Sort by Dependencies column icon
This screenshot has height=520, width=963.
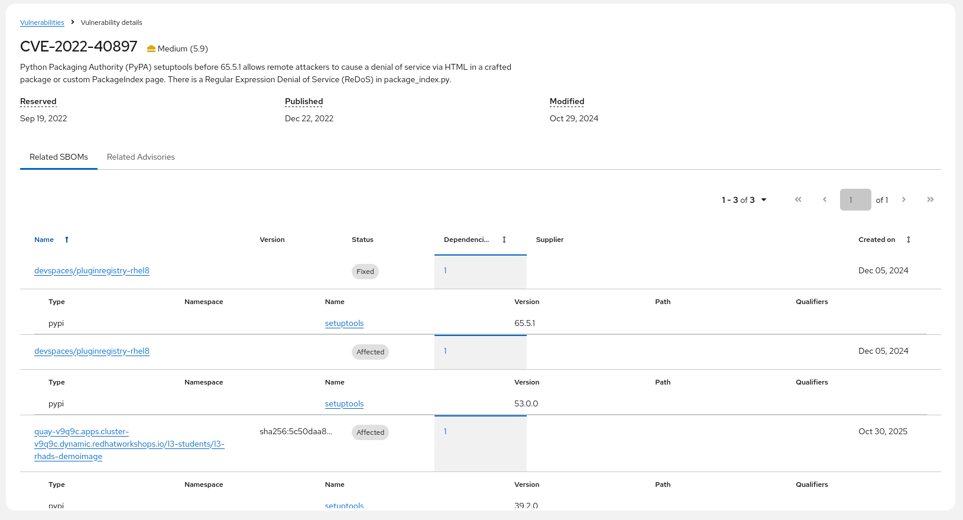(504, 240)
